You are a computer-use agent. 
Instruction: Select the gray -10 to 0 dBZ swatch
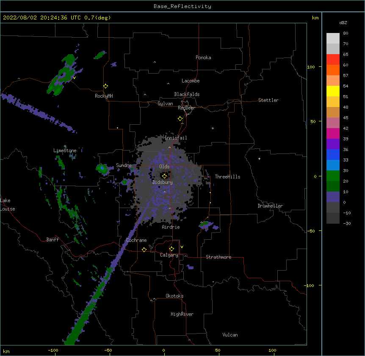(333, 208)
